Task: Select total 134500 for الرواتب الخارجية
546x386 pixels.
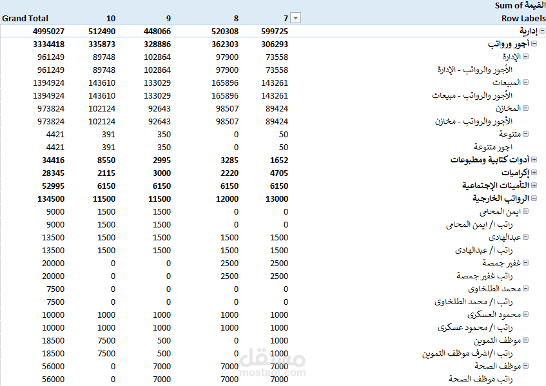Action: [51, 198]
